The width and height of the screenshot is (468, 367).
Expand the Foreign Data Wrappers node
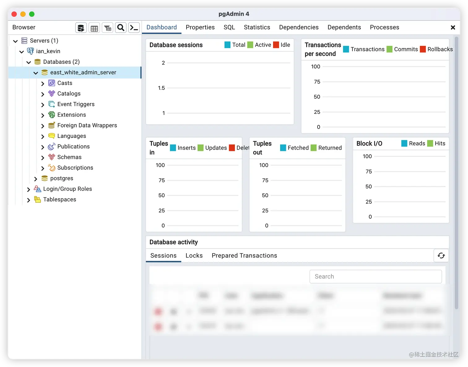[x=43, y=126]
